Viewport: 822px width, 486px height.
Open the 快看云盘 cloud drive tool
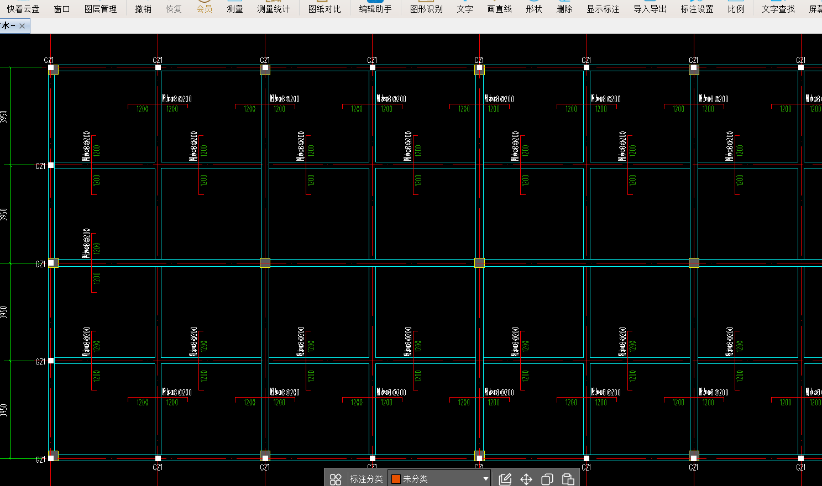23,9
